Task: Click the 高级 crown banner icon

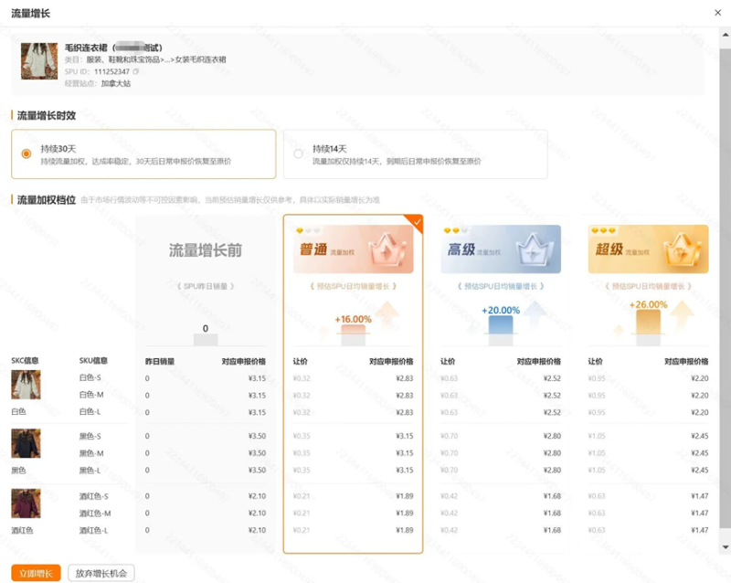Action: [500, 249]
